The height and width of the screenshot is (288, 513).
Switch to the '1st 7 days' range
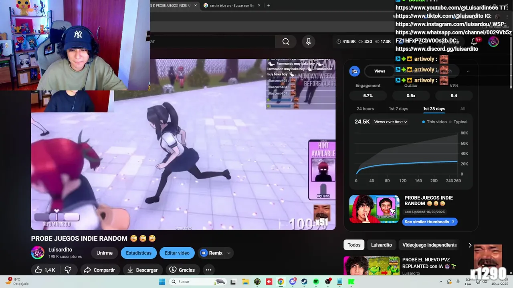click(398, 109)
